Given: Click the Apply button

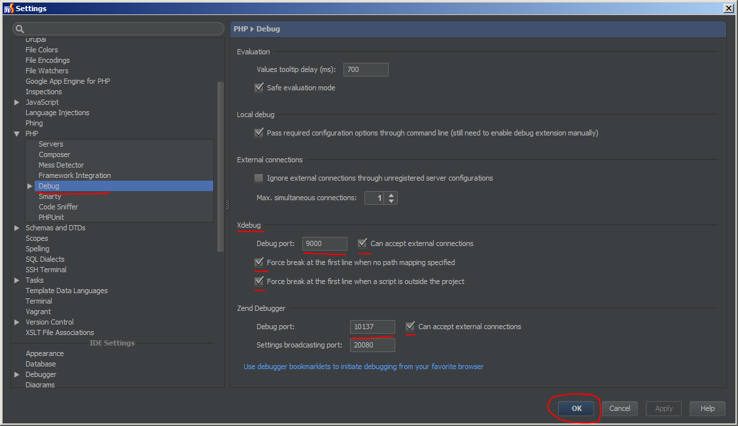Looking at the screenshot, I should 663,408.
